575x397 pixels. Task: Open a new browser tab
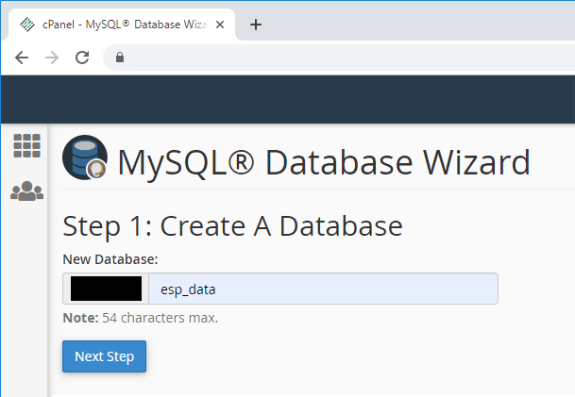point(255,25)
